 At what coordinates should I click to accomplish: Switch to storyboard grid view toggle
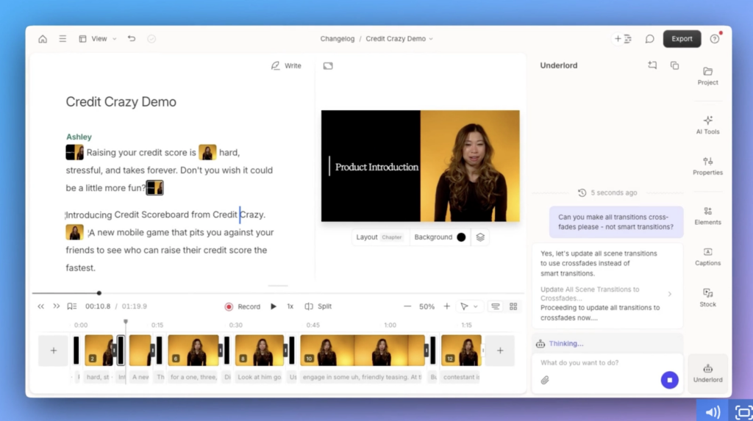coord(513,306)
